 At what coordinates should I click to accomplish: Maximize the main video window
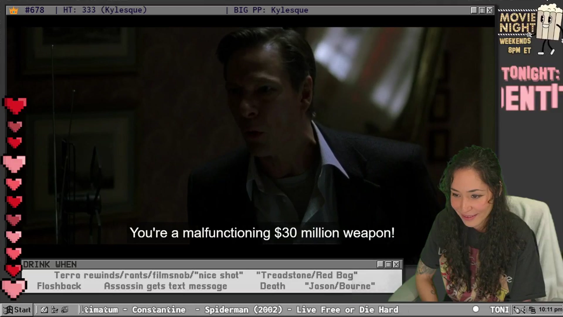(x=482, y=10)
